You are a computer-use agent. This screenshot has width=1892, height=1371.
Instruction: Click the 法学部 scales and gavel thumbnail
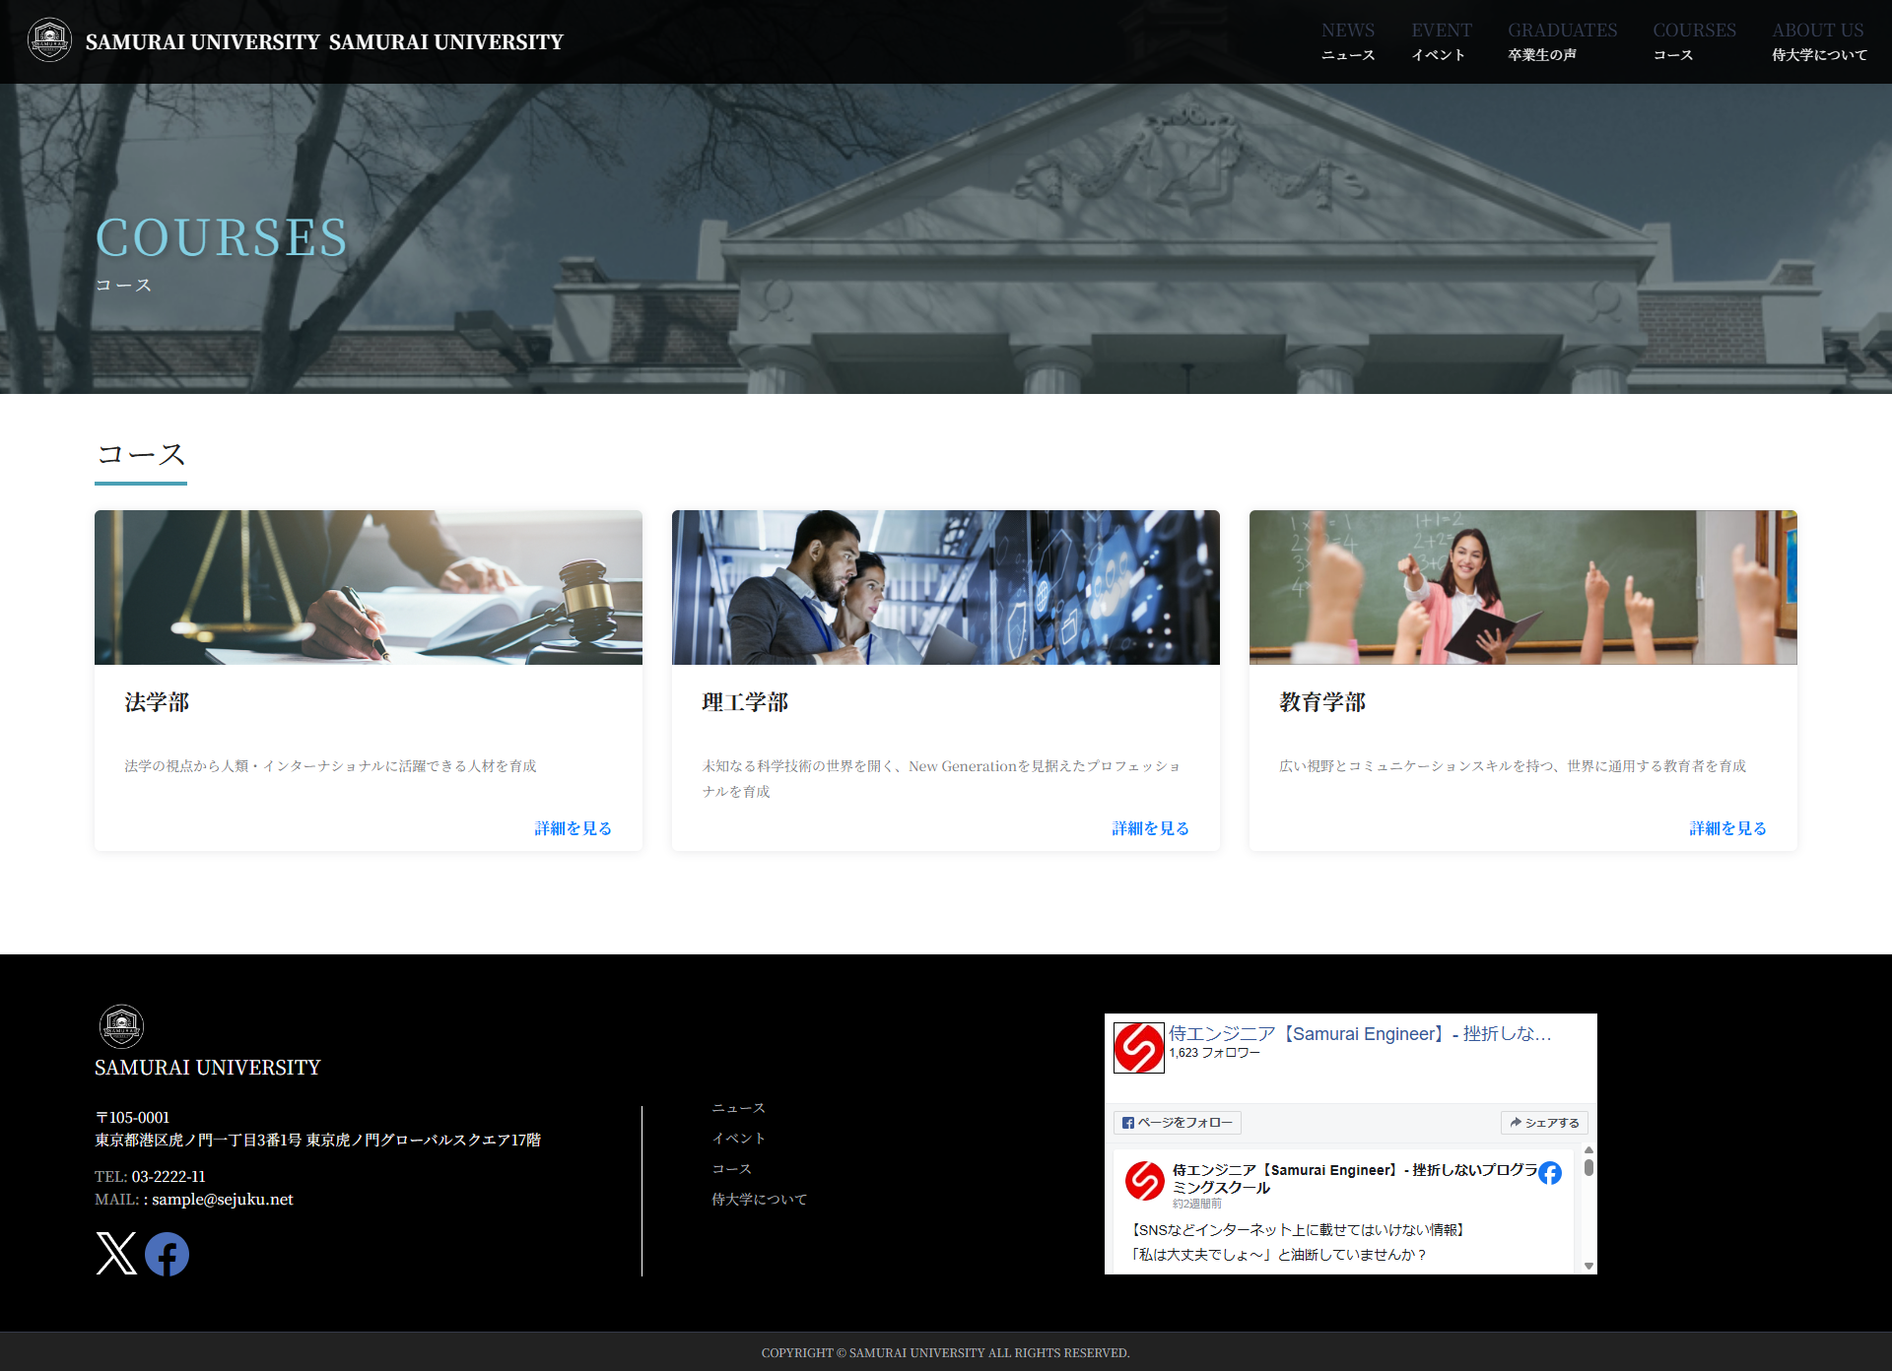point(369,587)
